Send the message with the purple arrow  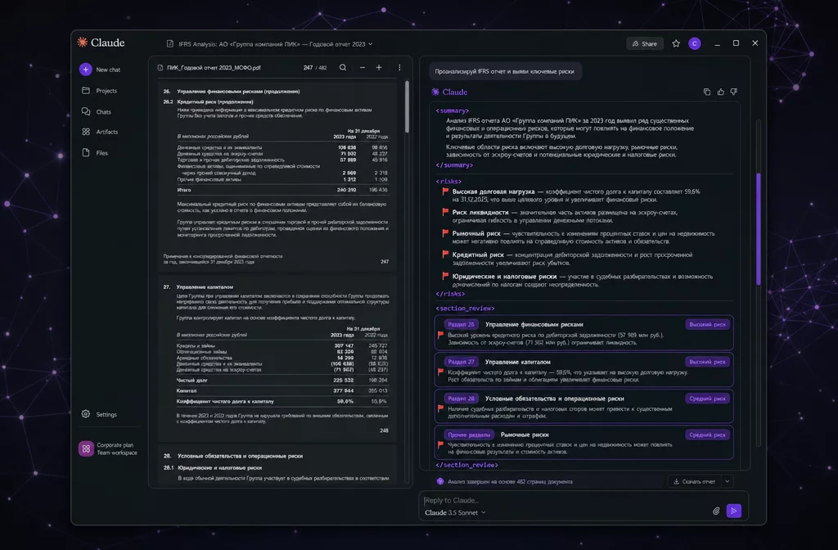pyautogui.click(x=734, y=511)
